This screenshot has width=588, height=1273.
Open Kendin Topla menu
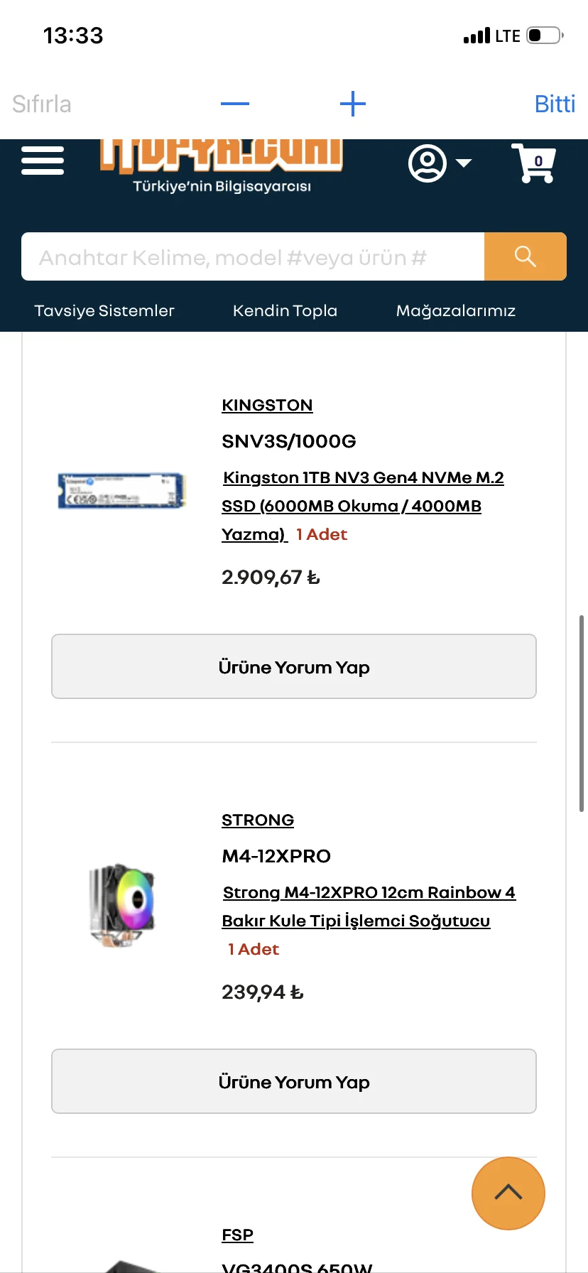point(285,310)
